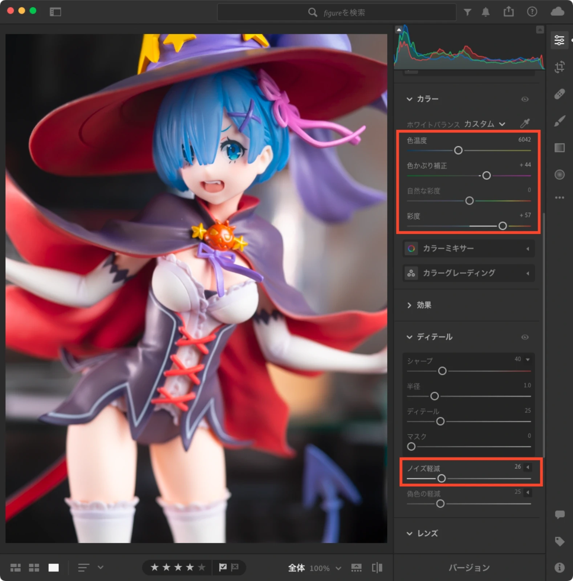Image resolution: width=573 pixels, height=581 pixels.
Task: Click the edit panel scrollbar
Action: [x=543, y=335]
